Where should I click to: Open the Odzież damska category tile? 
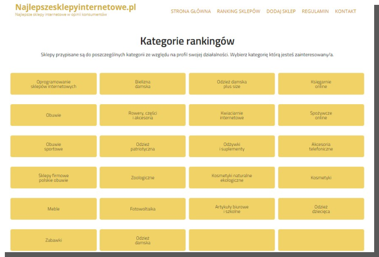pos(143,240)
